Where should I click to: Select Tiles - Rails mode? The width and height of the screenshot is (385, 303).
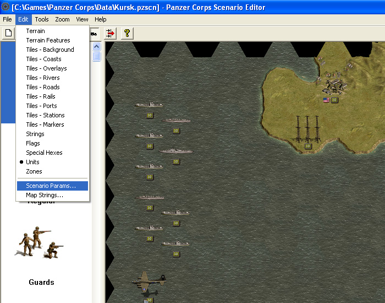tap(53, 96)
